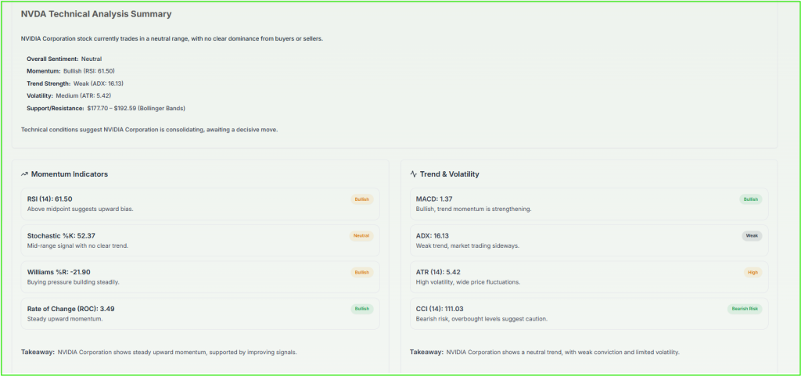Click the High badge on ATR (14)

click(753, 272)
